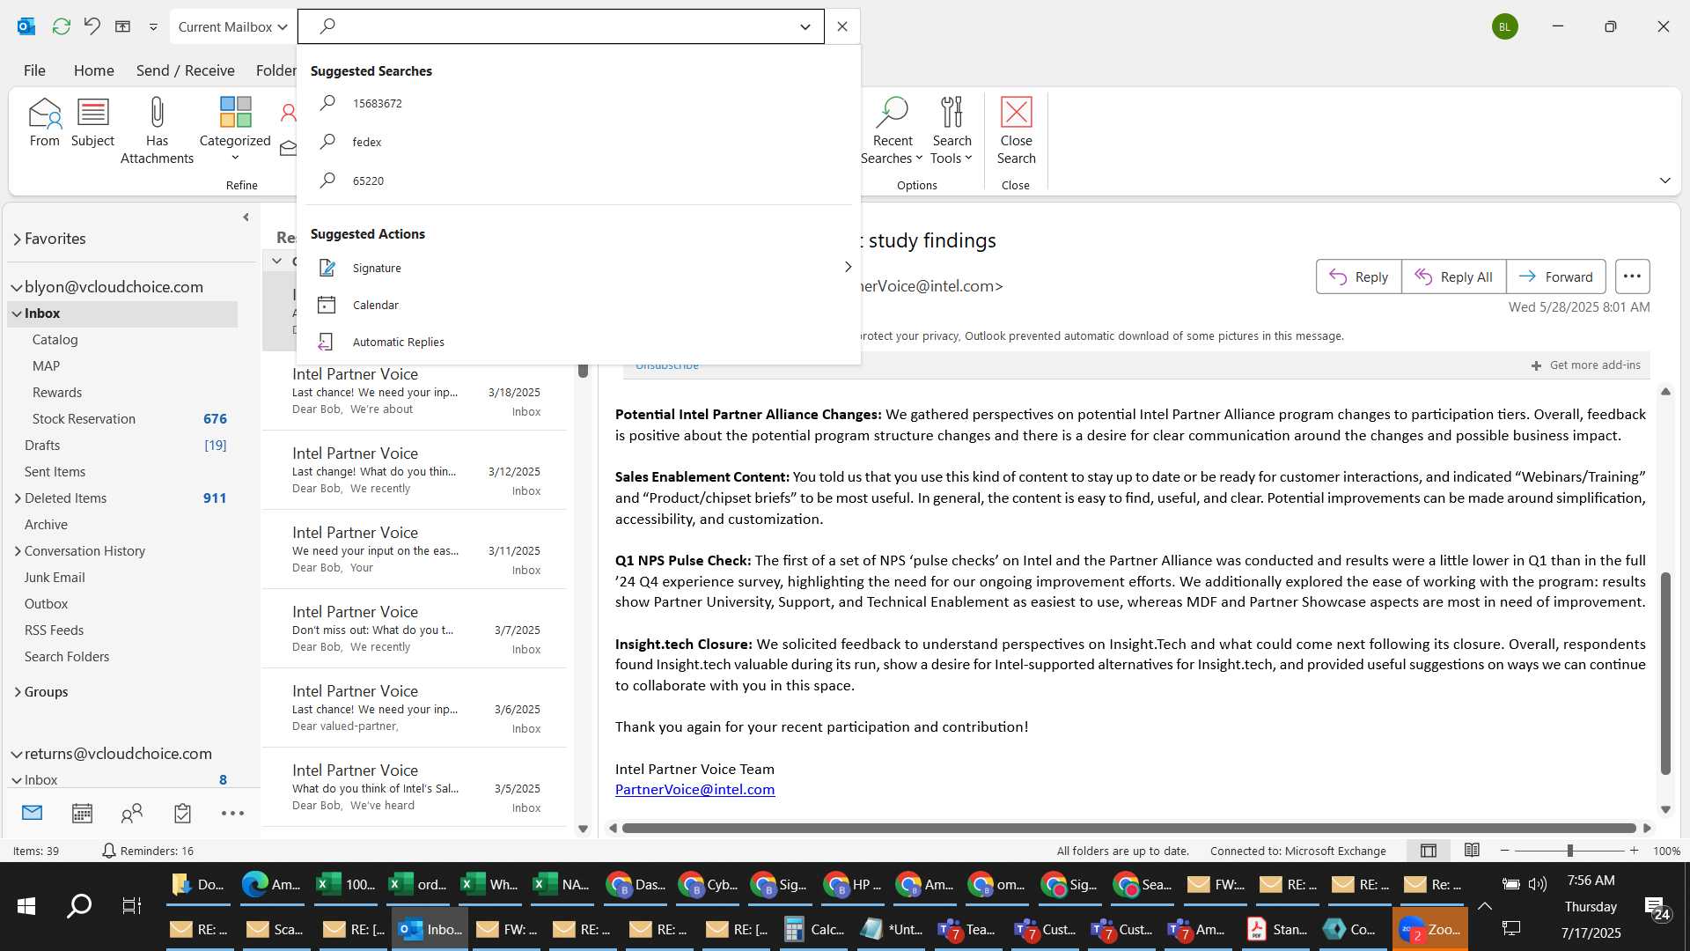
Task: Switch to Normal view layout icon
Action: click(1429, 851)
